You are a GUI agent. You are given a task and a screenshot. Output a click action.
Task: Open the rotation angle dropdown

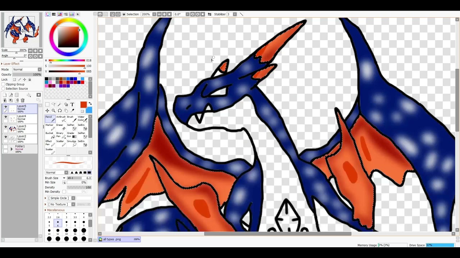pyautogui.click(x=187, y=14)
